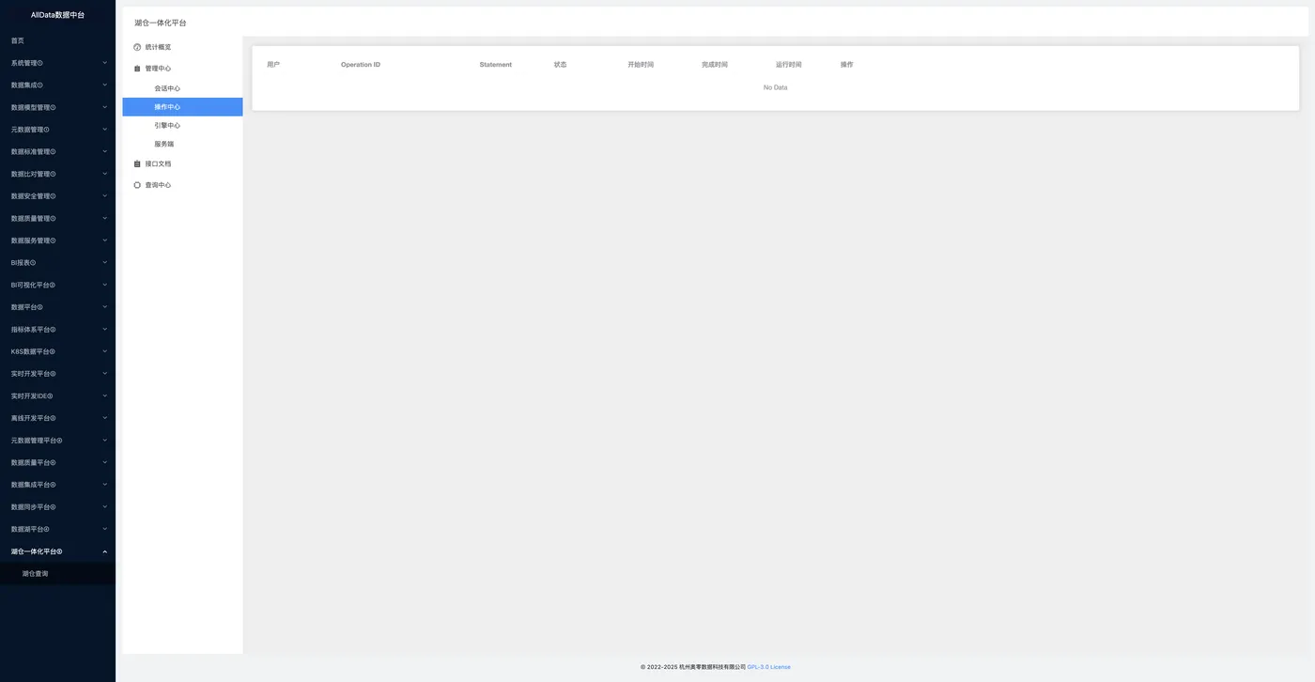Click the Operation ID column header
This screenshot has width=1315, height=682.
[361, 65]
